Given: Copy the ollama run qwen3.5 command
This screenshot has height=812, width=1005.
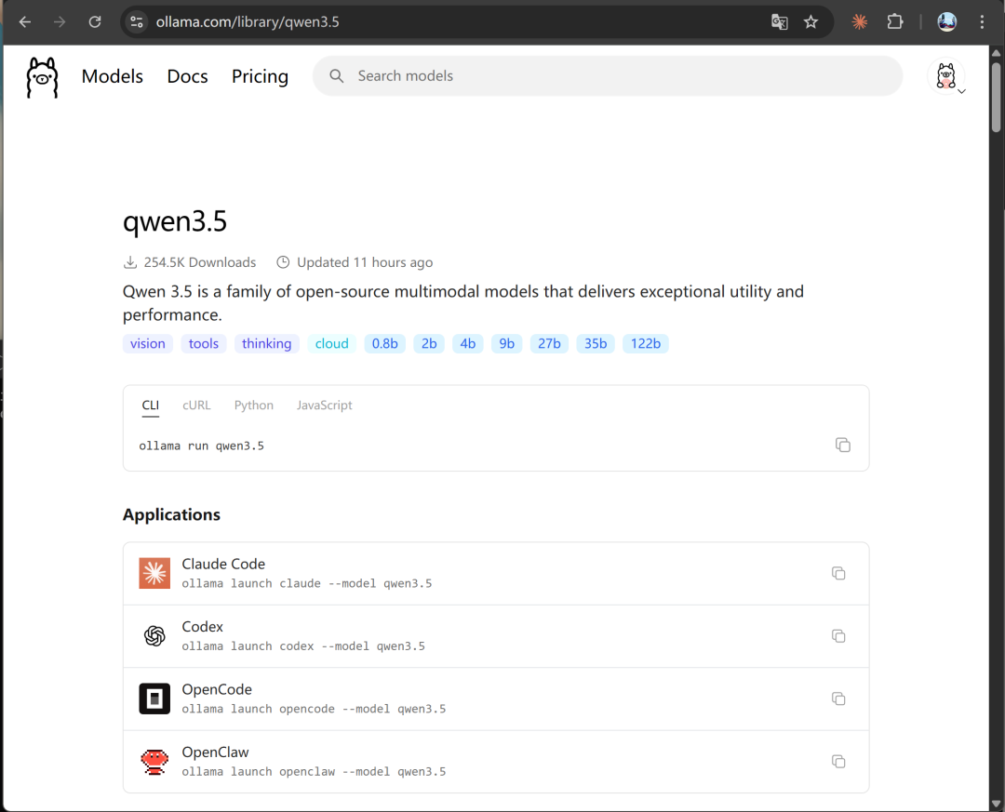Looking at the screenshot, I should click(x=843, y=445).
